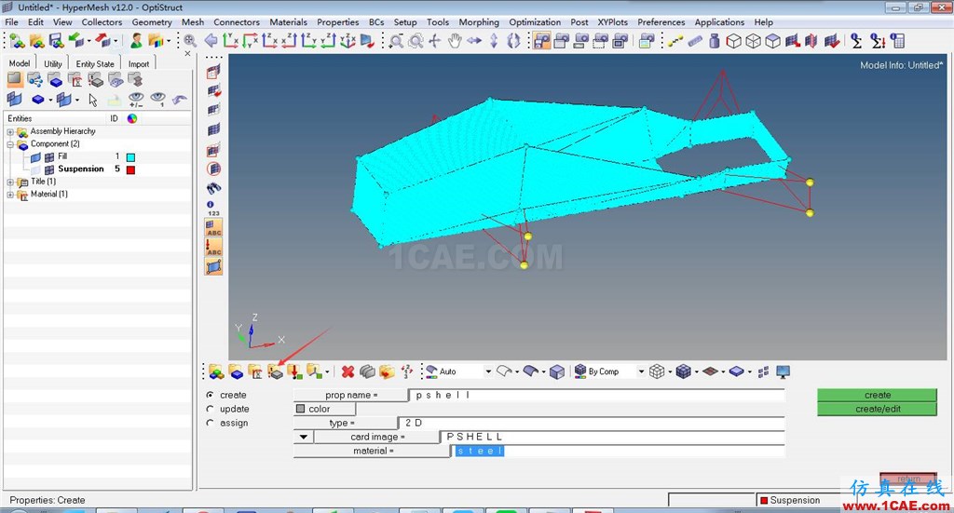954x513 pixels.
Task: Click the shaded solid cube view icon
Action: tap(557, 371)
